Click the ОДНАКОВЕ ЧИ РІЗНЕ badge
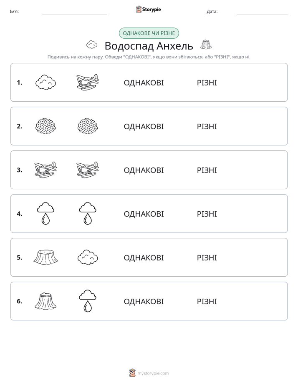 pyautogui.click(x=149, y=33)
